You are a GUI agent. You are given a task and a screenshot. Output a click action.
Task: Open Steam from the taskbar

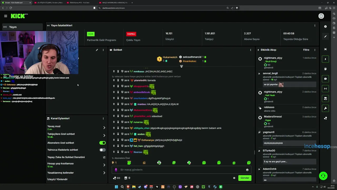coord(139,187)
